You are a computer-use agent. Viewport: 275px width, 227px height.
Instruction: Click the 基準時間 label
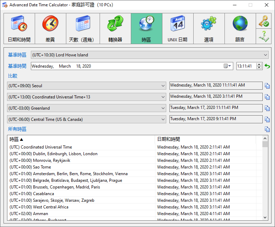pyautogui.click(x=17, y=66)
